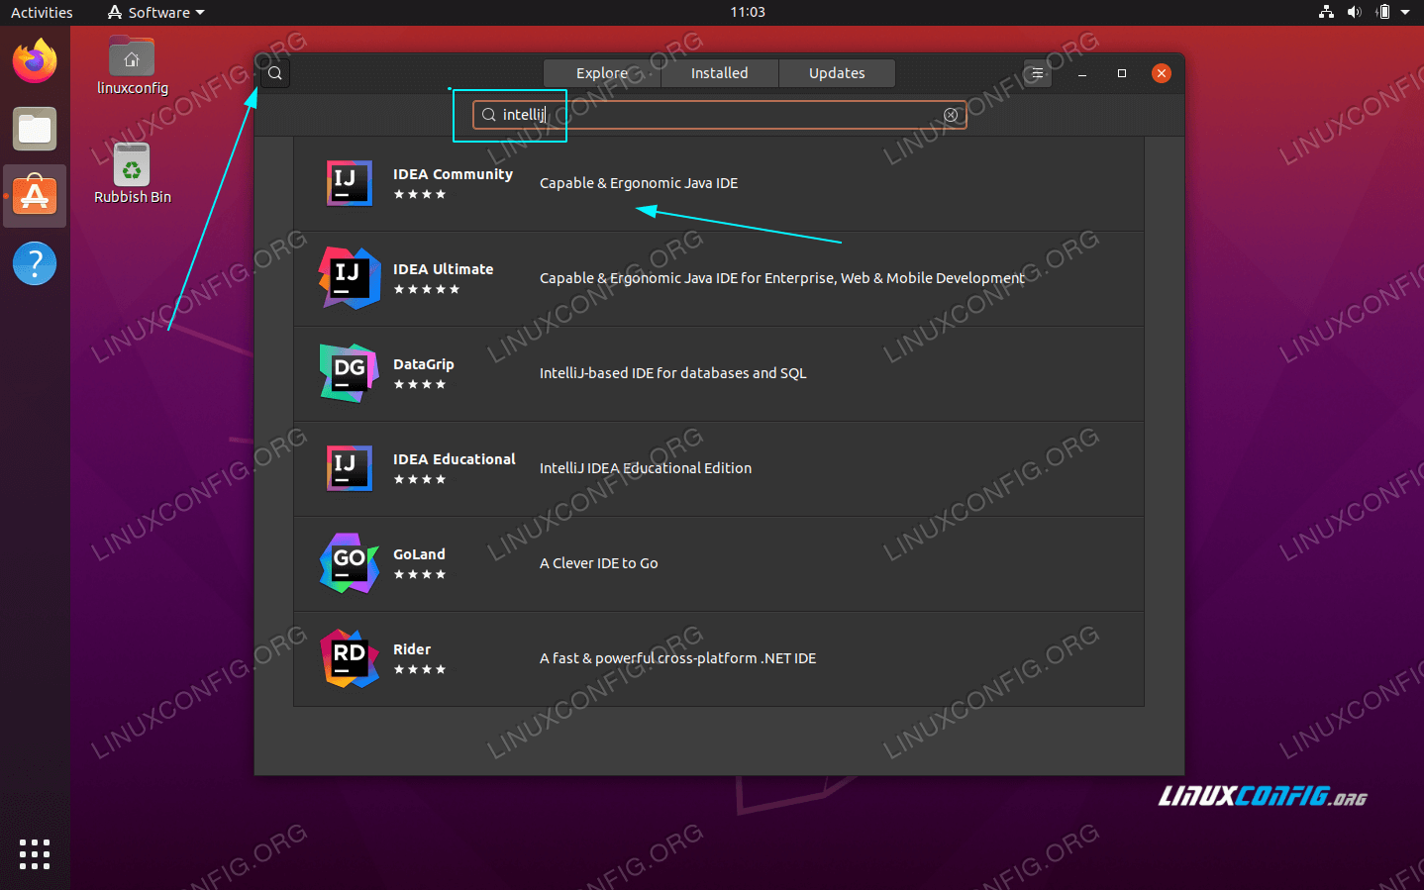Select the IDEA Ultimate title
1424x890 pixels.
(443, 269)
